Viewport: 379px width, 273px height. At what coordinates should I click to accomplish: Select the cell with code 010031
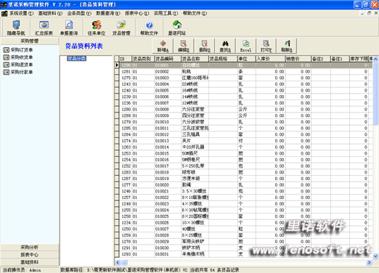(168, 254)
